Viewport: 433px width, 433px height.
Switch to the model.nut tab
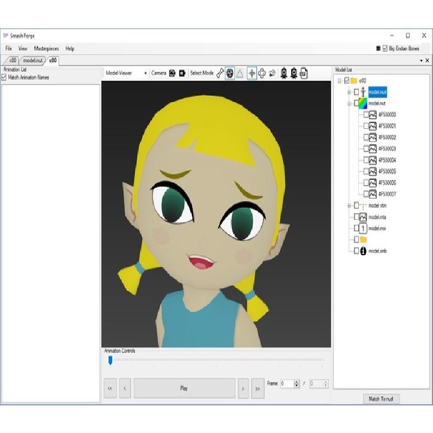33,60
